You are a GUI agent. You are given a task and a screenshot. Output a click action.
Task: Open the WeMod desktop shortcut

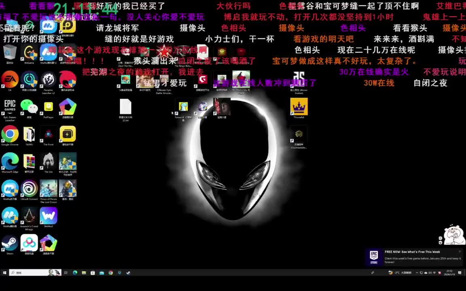tap(49, 218)
